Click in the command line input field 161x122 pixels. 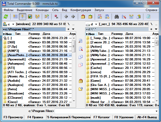105,111
